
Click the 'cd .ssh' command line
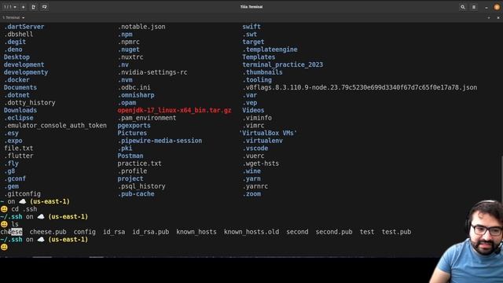pos(24,209)
